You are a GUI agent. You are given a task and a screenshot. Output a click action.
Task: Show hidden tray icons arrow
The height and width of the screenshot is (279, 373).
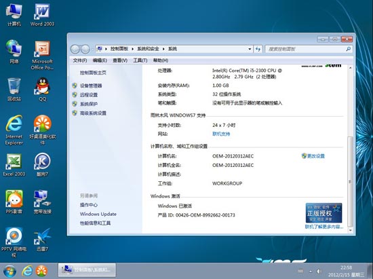pos(311,271)
